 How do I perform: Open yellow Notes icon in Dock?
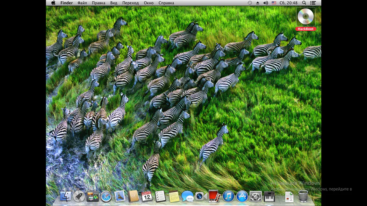[174, 196]
